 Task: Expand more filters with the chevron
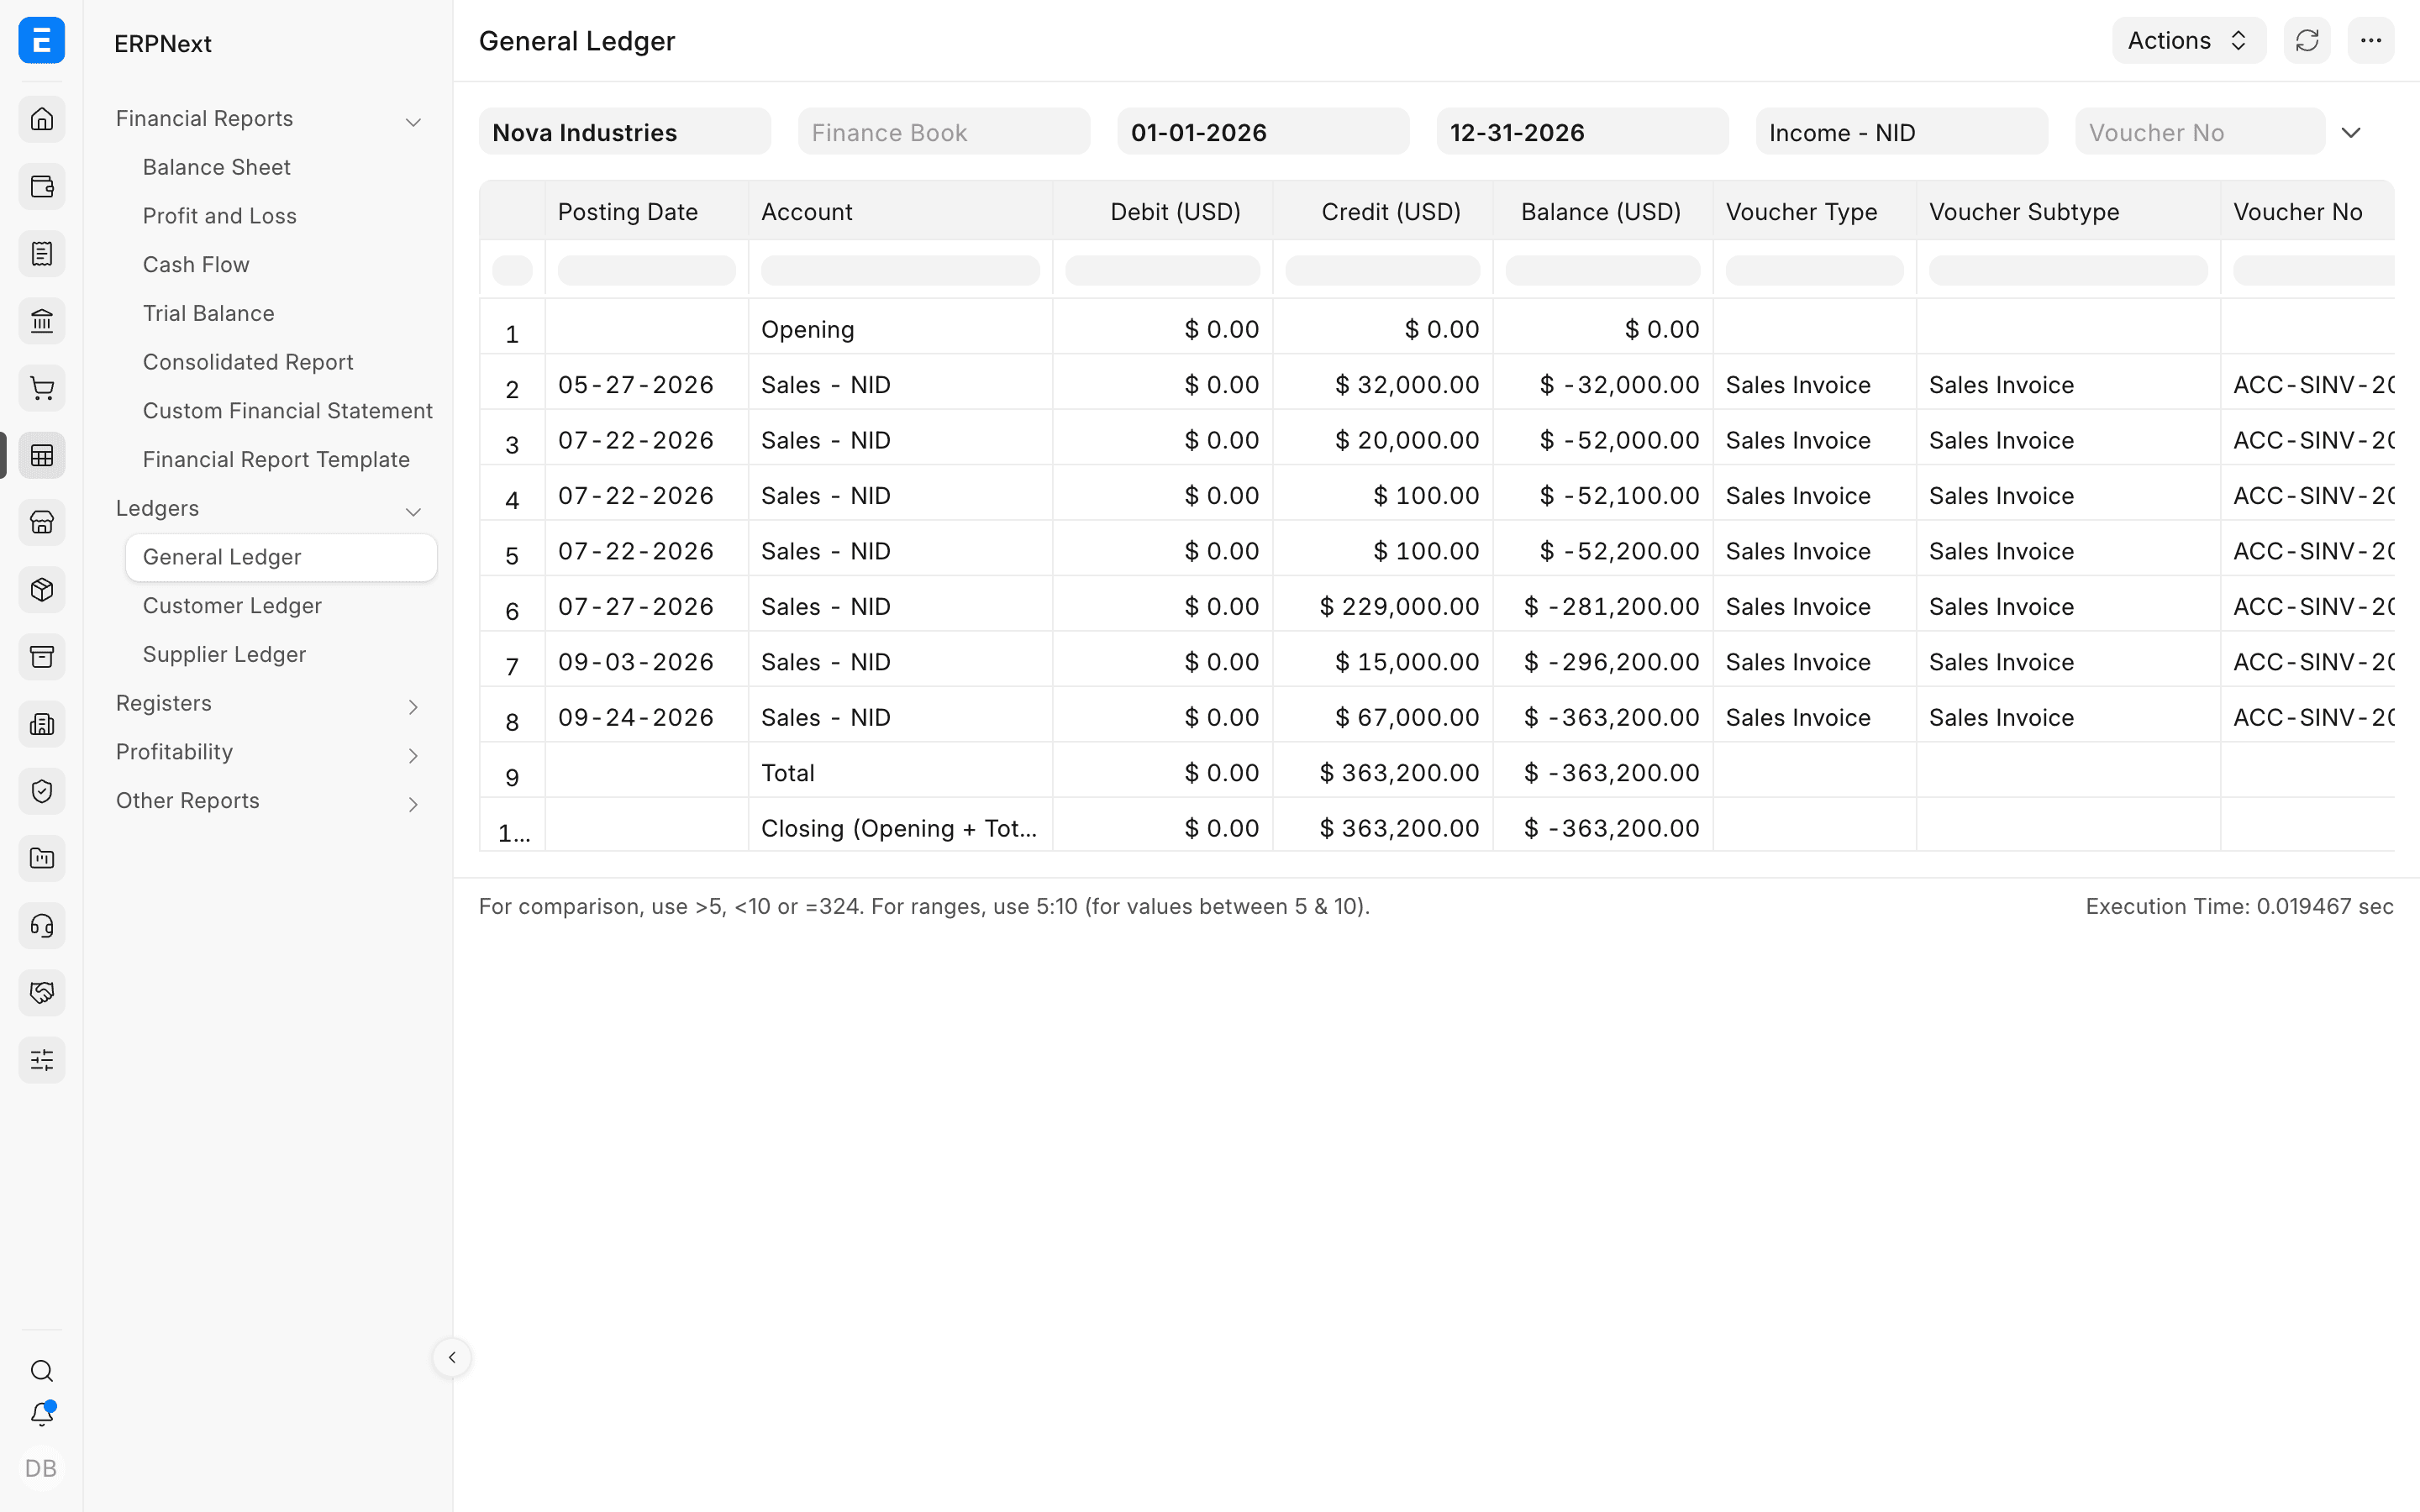2351,133
